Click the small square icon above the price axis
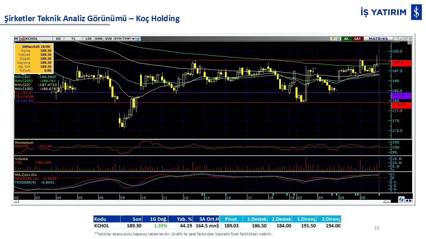The height and width of the screenshot is (239, 426). (409, 42)
